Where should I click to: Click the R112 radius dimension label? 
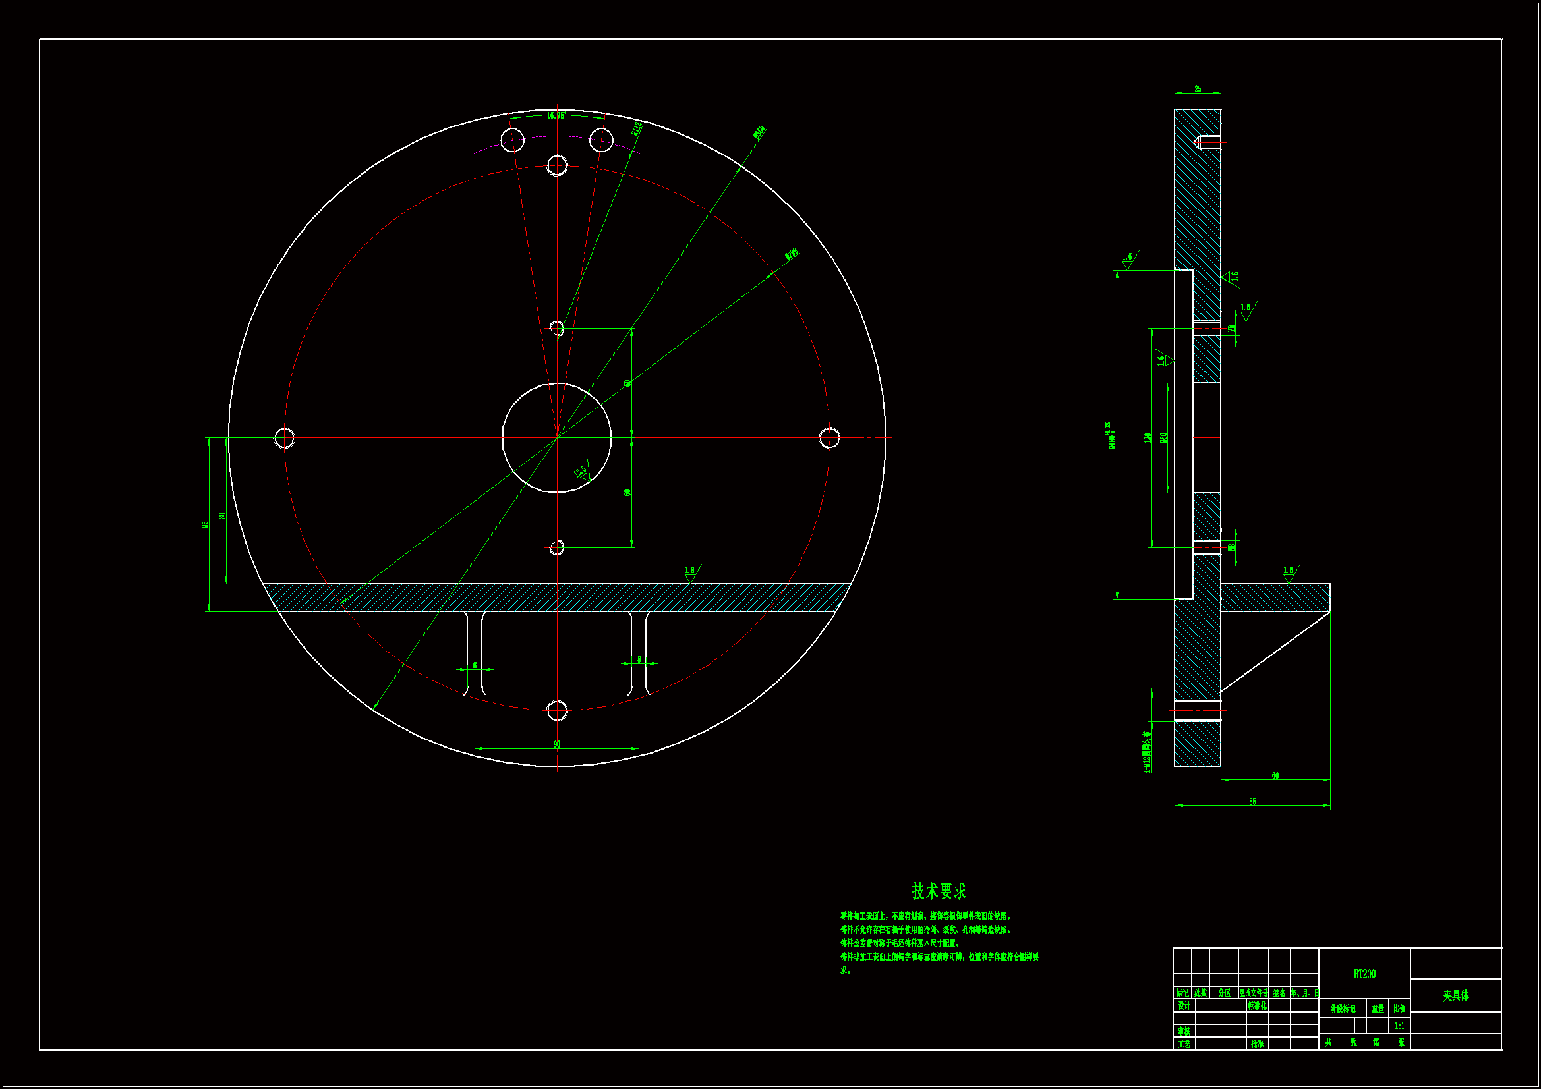pos(637,128)
